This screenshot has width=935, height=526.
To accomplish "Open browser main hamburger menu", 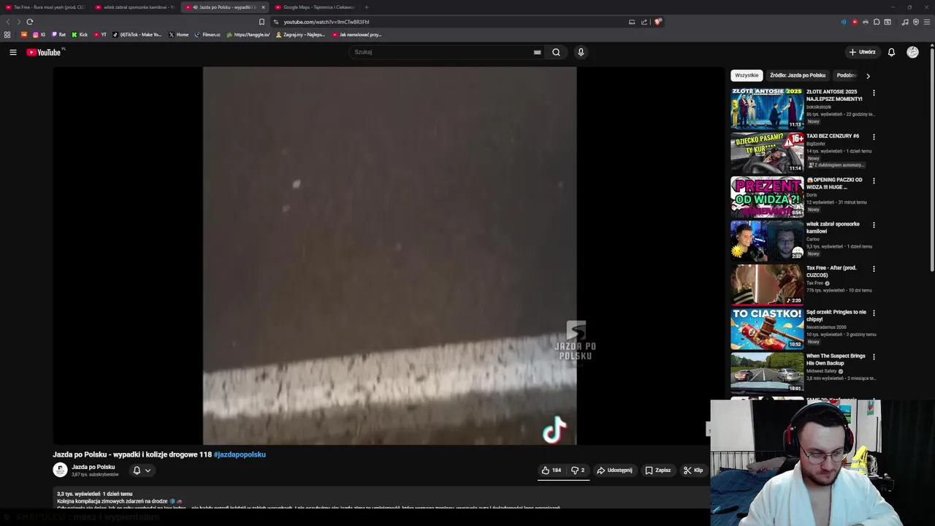I will (928, 22).
